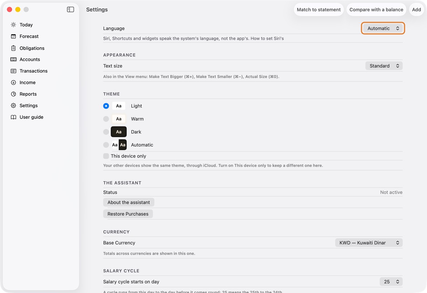The height and width of the screenshot is (293, 427).
Task: Click the sun icon beside Today
Action: (13, 25)
